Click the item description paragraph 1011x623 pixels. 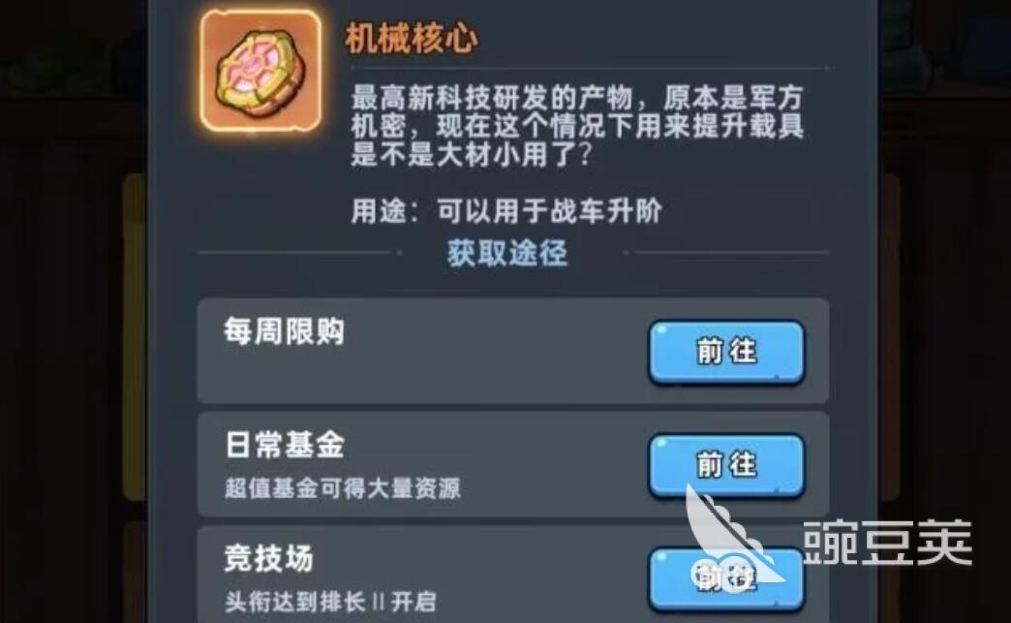click(x=577, y=126)
